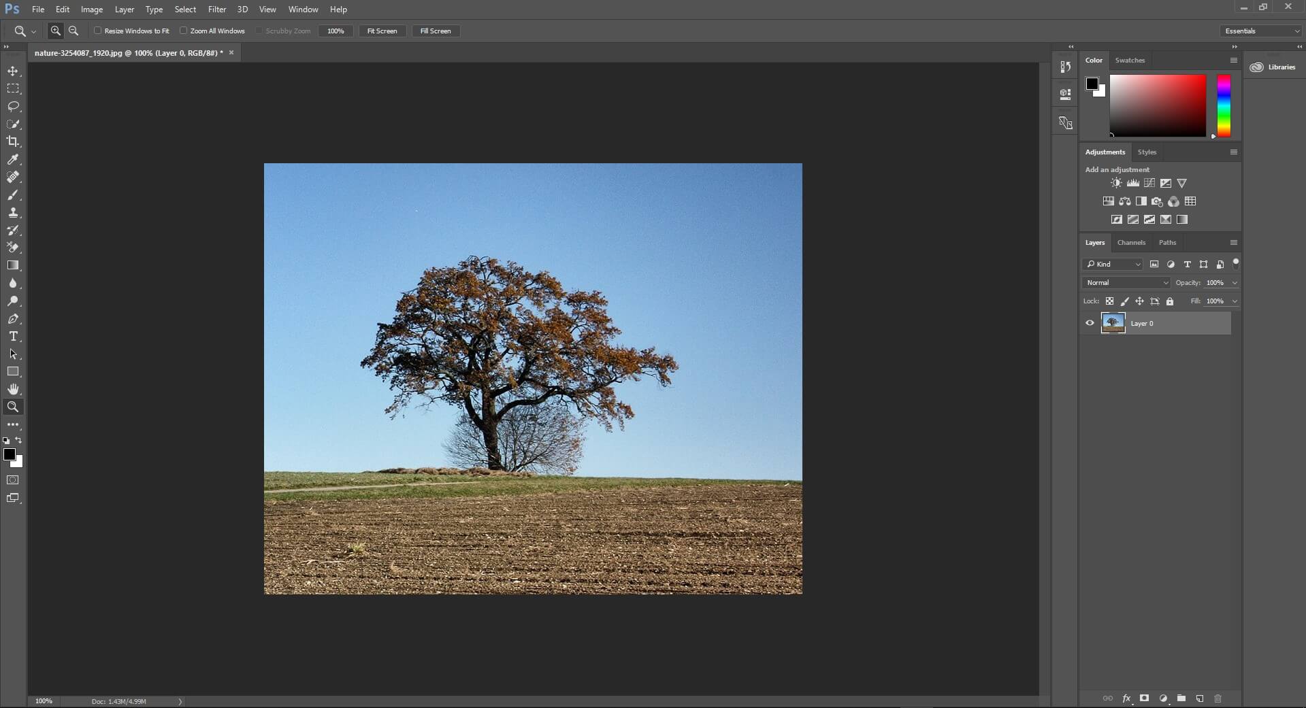Enable Zoom All Windows
The height and width of the screenshot is (708, 1306).
coord(184,31)
